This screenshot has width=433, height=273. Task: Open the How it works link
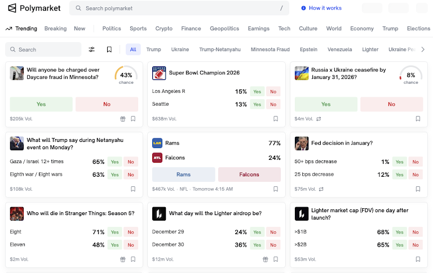325,8
